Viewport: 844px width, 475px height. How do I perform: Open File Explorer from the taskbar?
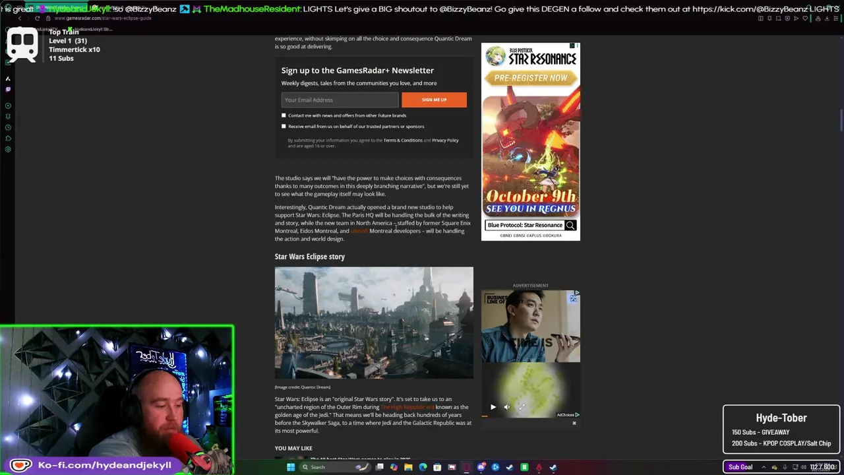pyautogui.click(x=408, y=467)
